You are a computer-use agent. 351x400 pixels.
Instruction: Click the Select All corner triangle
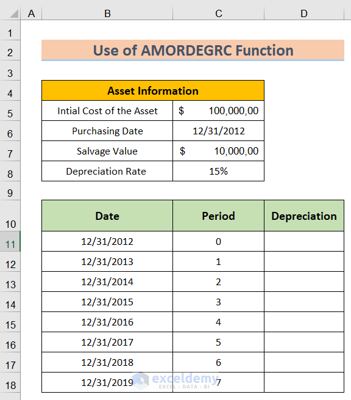point(14,14)
